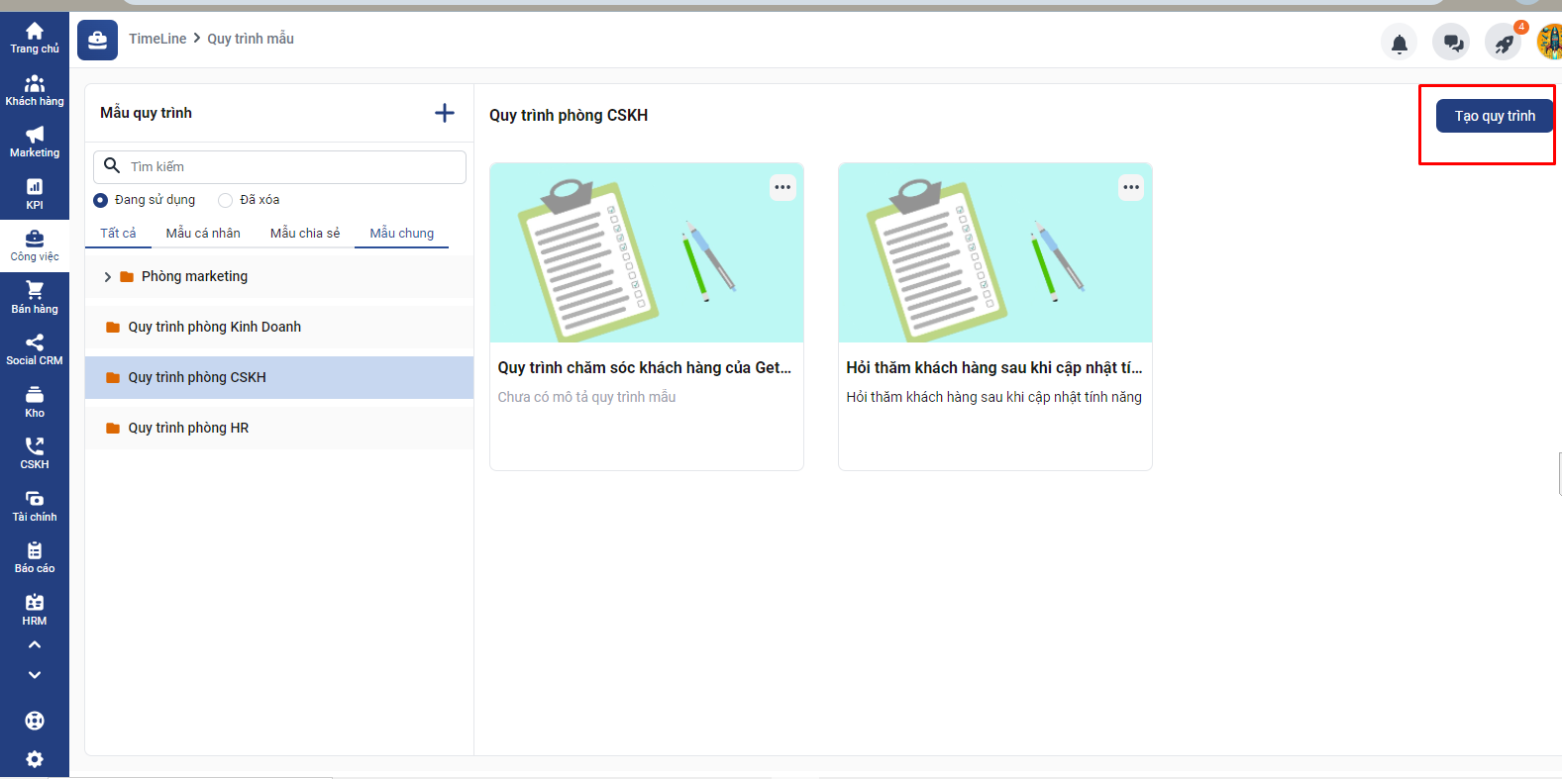Open the Marketing sidebar module

pyautogui.click(x=35, y=142)
